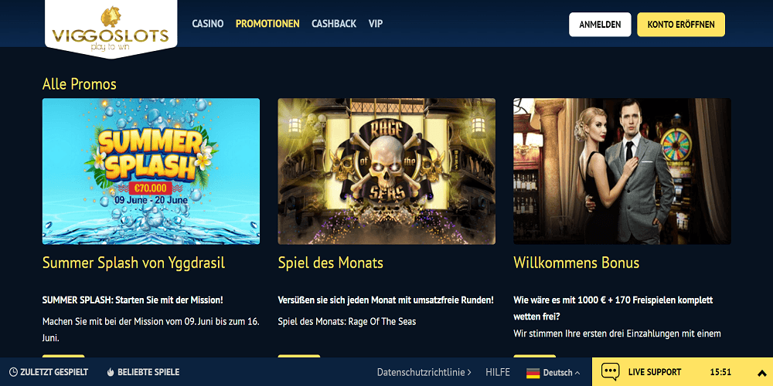773x386 pixels.
Task: Click the ViggoSlots logo
Action: click(111, 29)
